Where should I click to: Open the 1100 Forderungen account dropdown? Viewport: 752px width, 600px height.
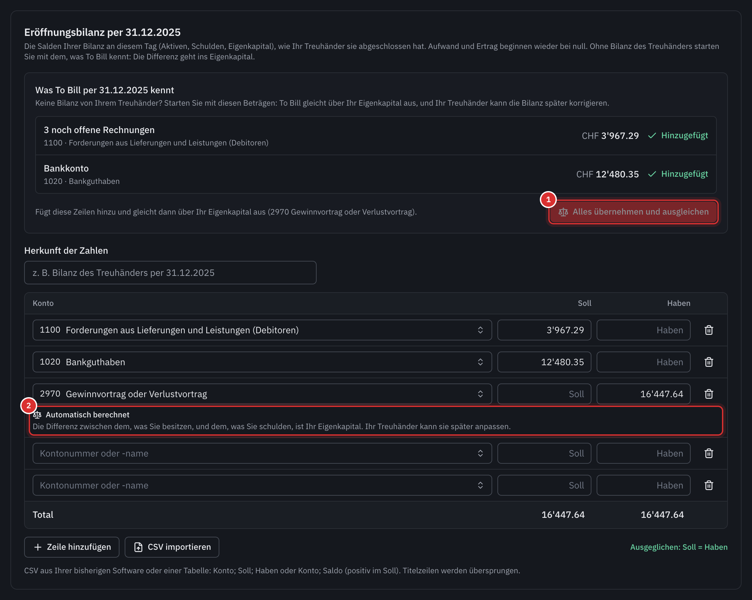click(x=262, y=330)
